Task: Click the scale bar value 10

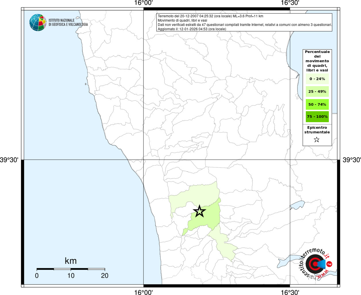Action: pos(71,276)
